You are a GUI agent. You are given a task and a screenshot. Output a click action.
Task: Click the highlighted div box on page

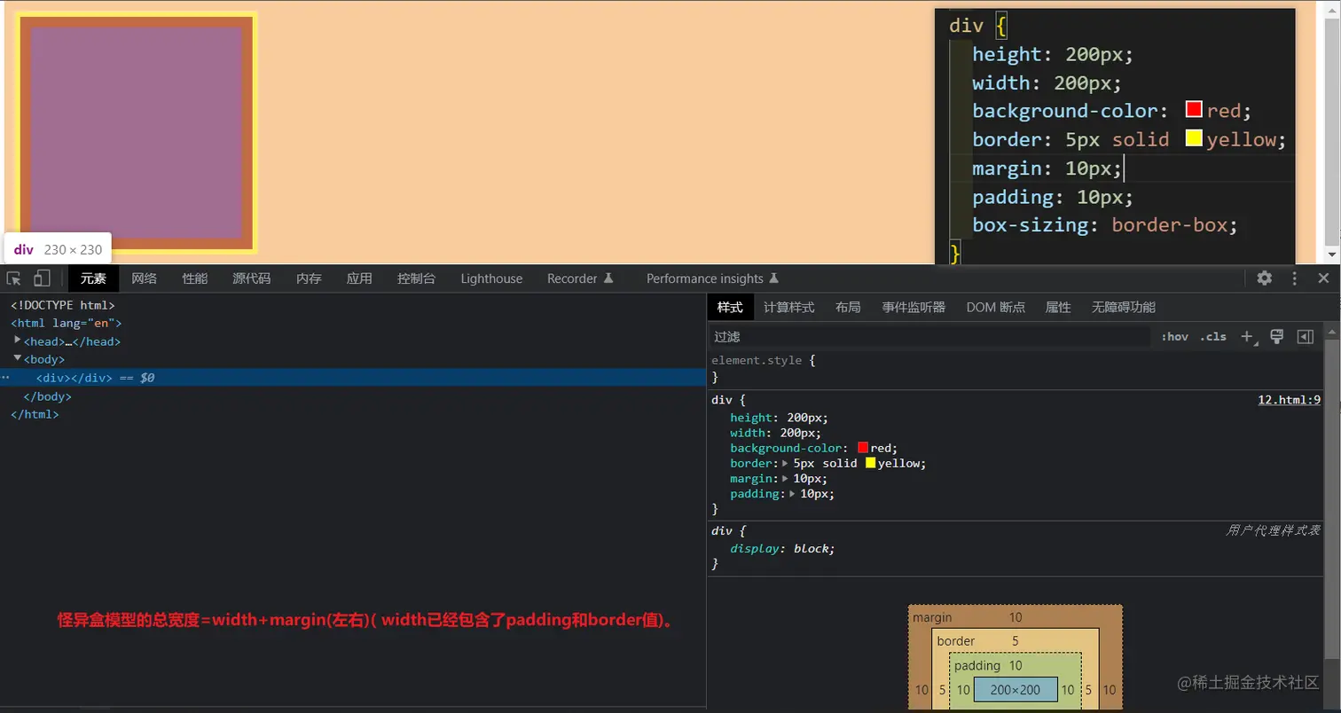click(137, 133)
